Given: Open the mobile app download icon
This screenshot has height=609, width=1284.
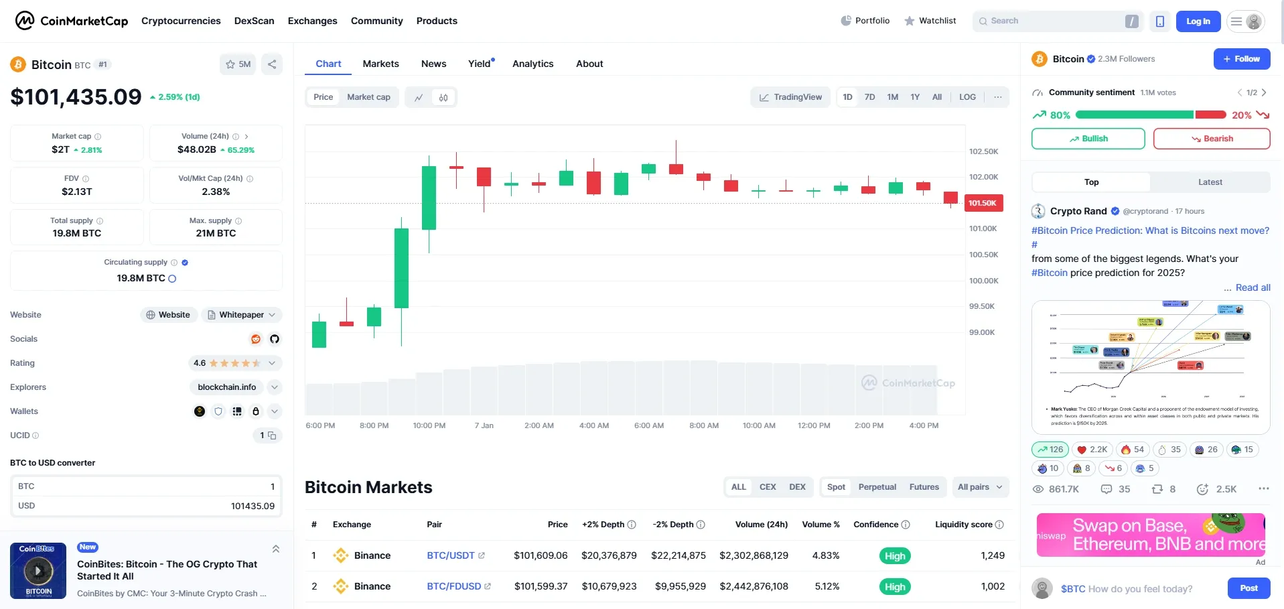Looking at the screenshot, I should pyautogui.click(x=1160, y=21).
